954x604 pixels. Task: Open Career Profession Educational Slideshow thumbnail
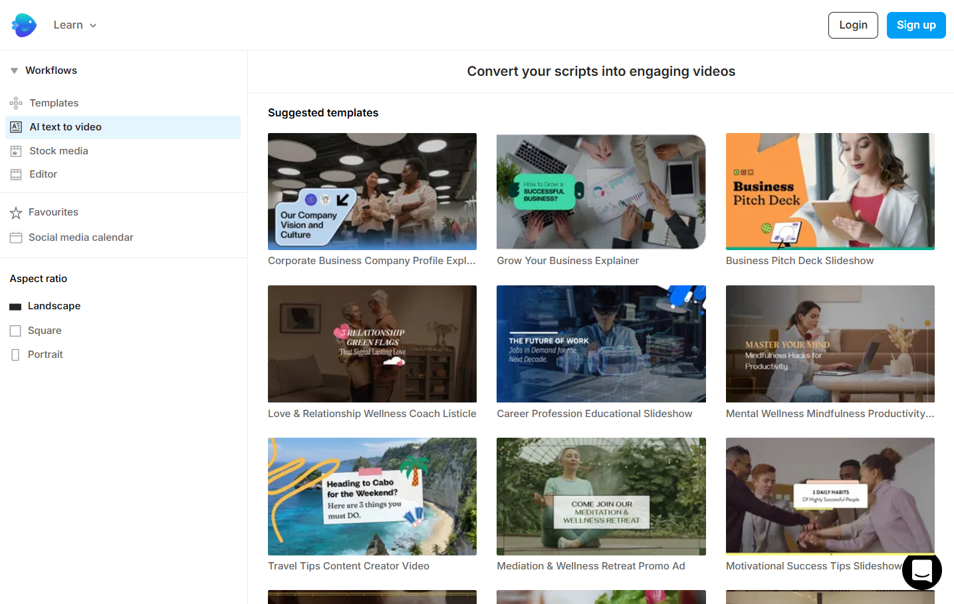click(601, 344)
